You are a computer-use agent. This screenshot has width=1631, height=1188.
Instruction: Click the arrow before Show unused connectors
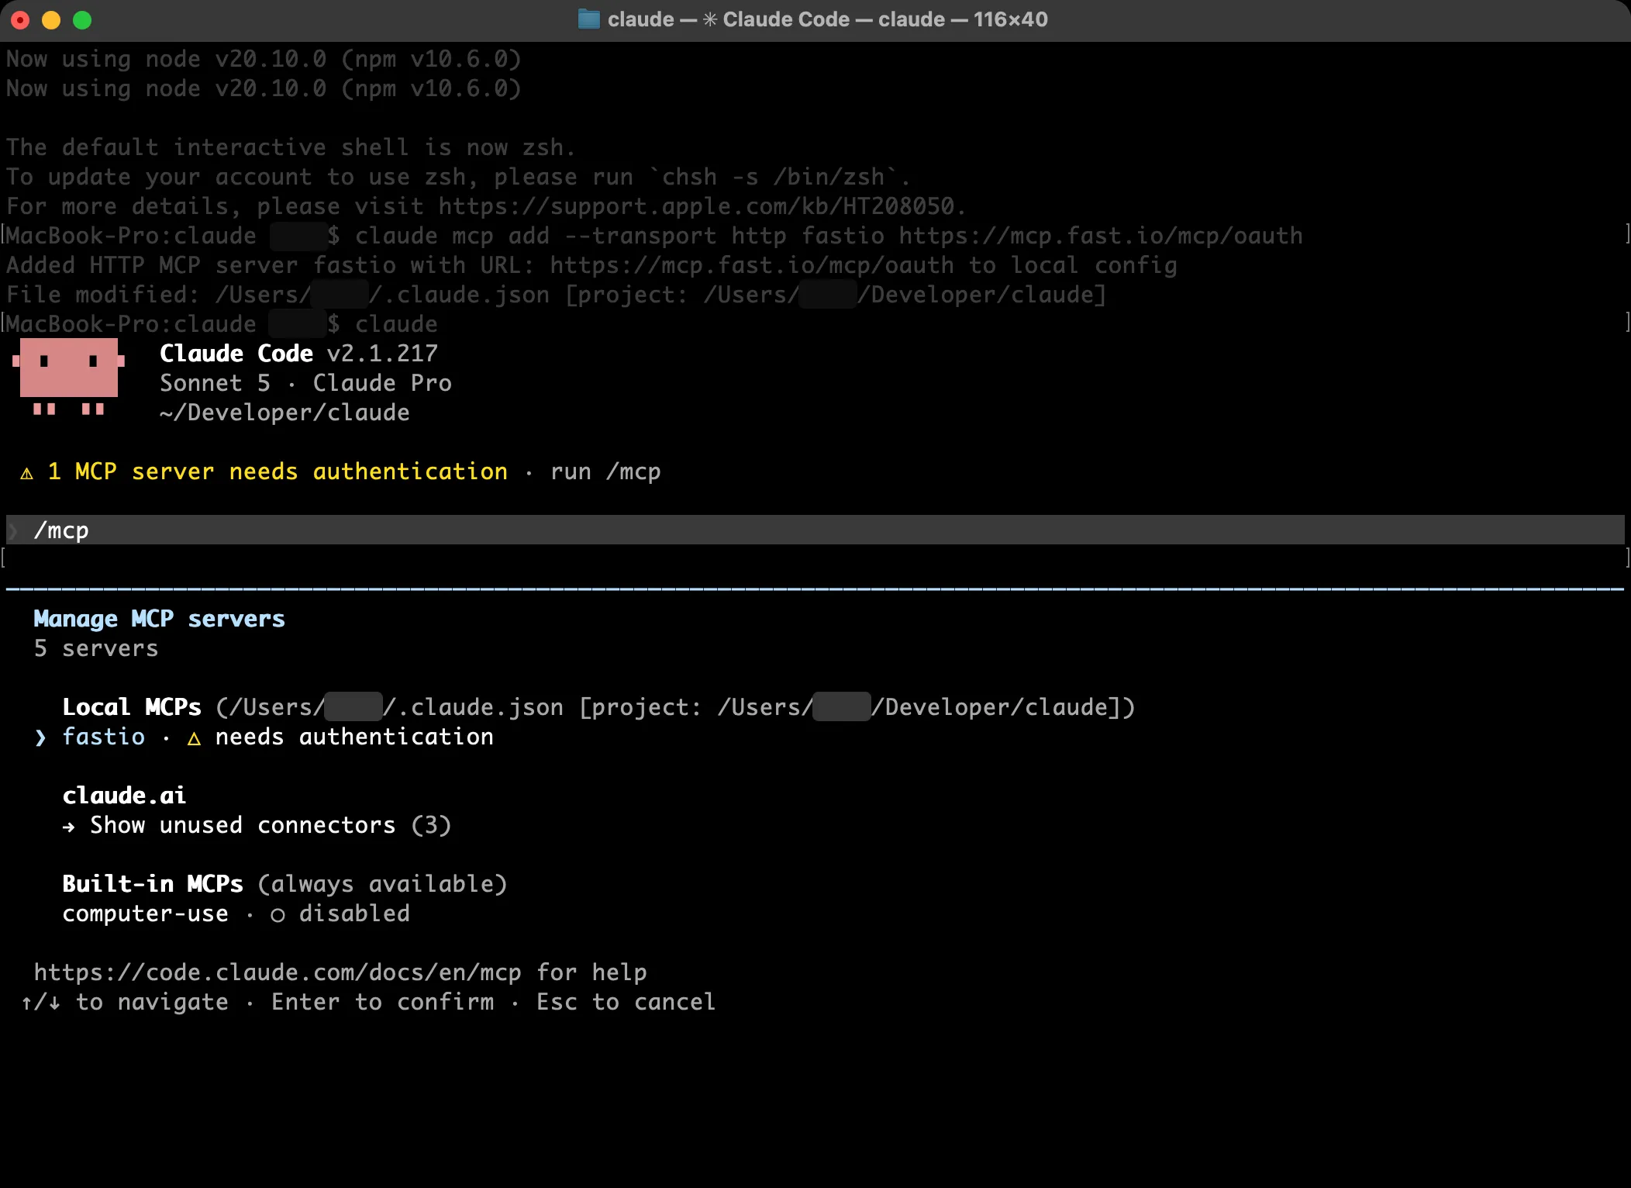(69, 827)
